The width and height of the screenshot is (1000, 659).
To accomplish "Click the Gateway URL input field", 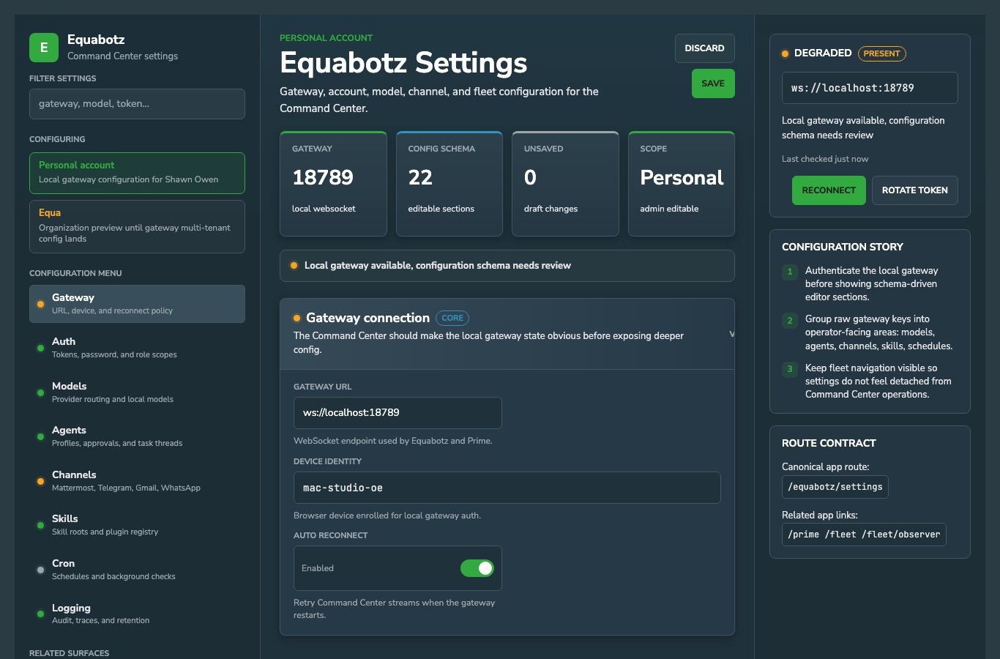I will click(x=398, y=413).
